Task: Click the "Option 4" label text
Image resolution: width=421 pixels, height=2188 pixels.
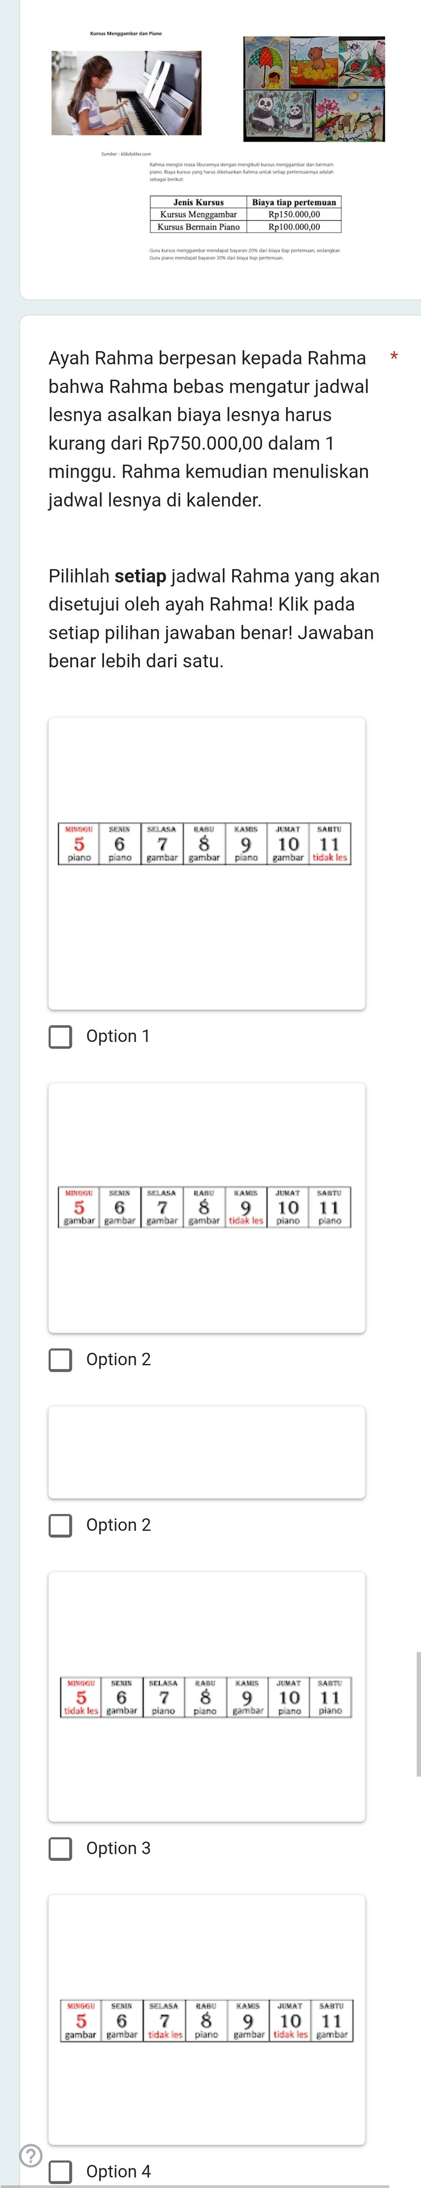Action: click(118, 2171)
